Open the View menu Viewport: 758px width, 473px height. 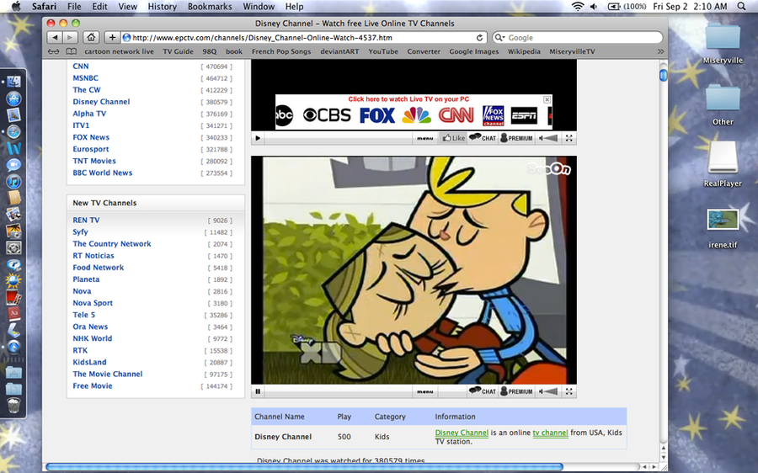[x=128, y=7]
